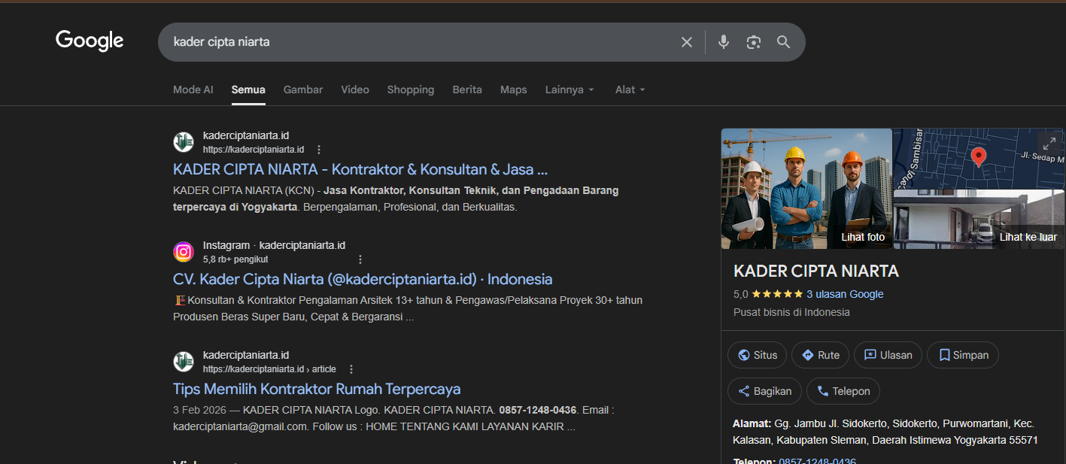Click the Simpan bookmark button

click(x=963, y=355)
